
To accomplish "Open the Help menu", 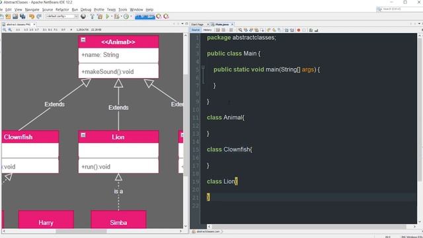I will (x=149, y=9).
